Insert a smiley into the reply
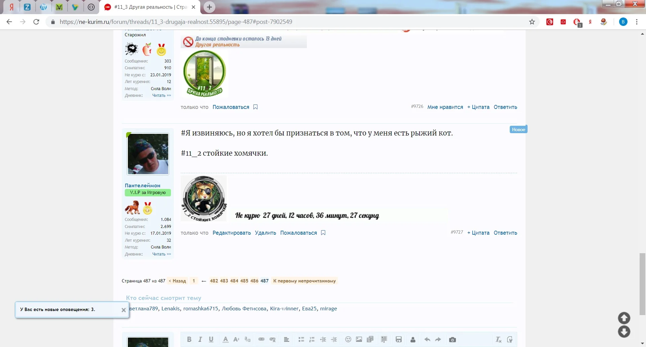 (x=348, y=339)
